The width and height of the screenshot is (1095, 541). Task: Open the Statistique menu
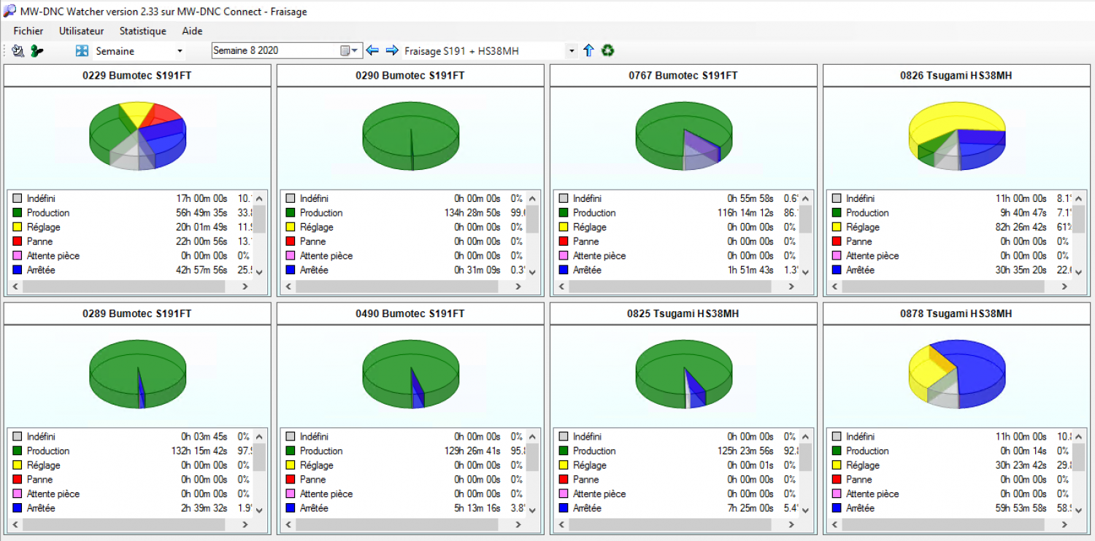point(142,31)
